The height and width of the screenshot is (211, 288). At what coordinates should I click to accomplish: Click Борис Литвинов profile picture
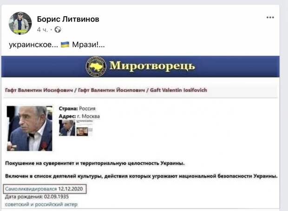coord(20,23)
